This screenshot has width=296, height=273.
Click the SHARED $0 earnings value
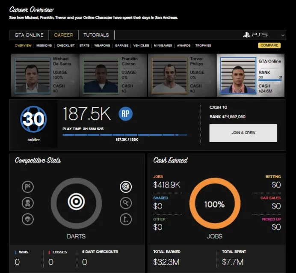tap(158, 206)
